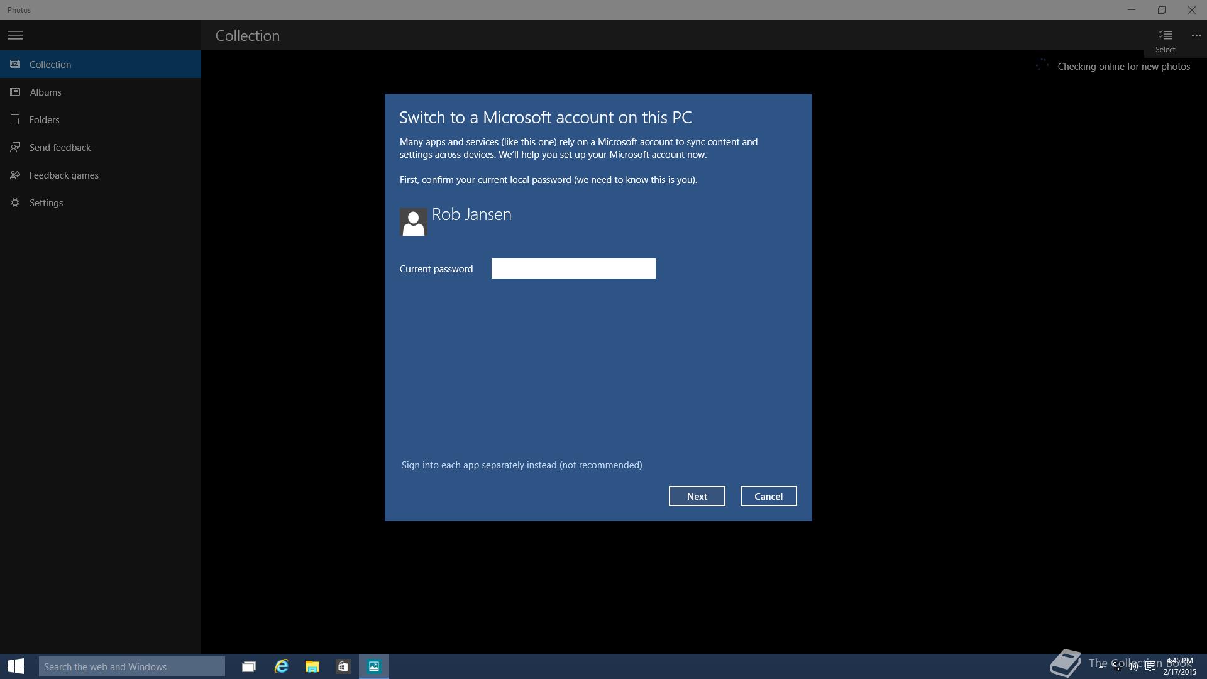Go to Folders in the sidebar
1207x679 pixels.
(101, 119)
